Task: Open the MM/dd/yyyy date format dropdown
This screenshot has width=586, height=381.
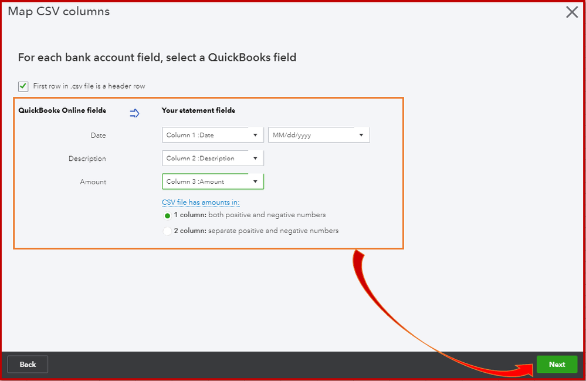Action: [x=319, y=135]
